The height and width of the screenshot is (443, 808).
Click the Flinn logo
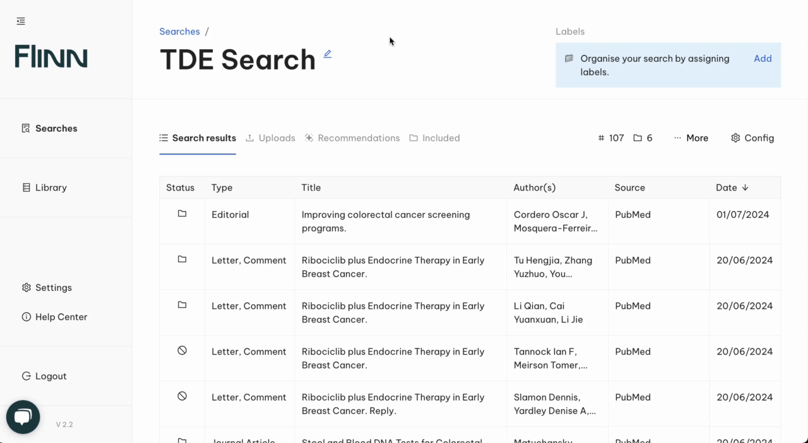pyautogui.click(x=51, y=57)
